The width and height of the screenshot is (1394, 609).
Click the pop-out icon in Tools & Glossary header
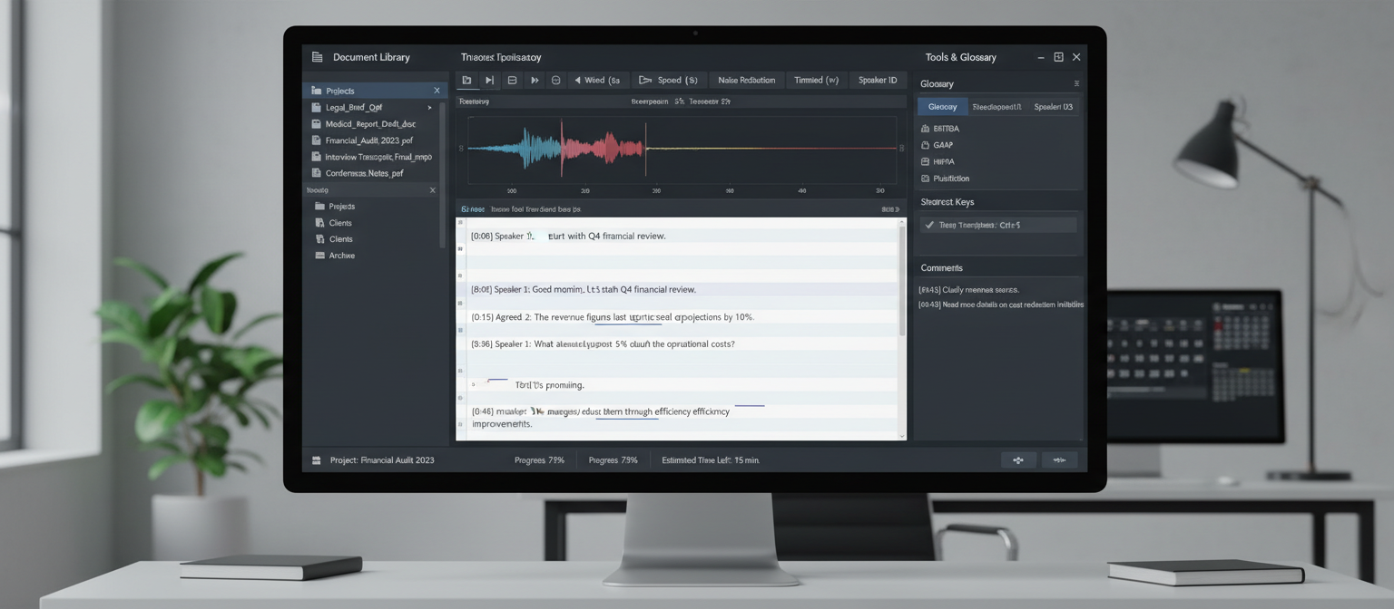coord(1058,57)
